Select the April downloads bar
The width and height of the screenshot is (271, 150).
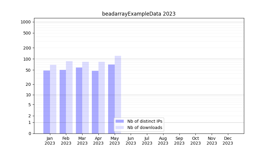click(x=102, y=98)
